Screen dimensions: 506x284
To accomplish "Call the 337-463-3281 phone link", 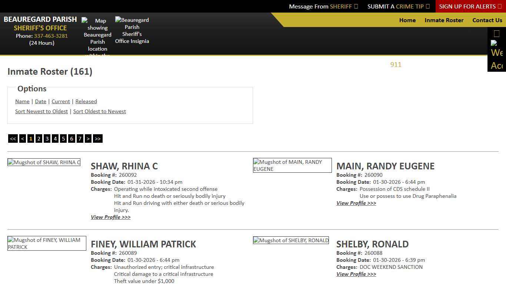I will point(51,36).
